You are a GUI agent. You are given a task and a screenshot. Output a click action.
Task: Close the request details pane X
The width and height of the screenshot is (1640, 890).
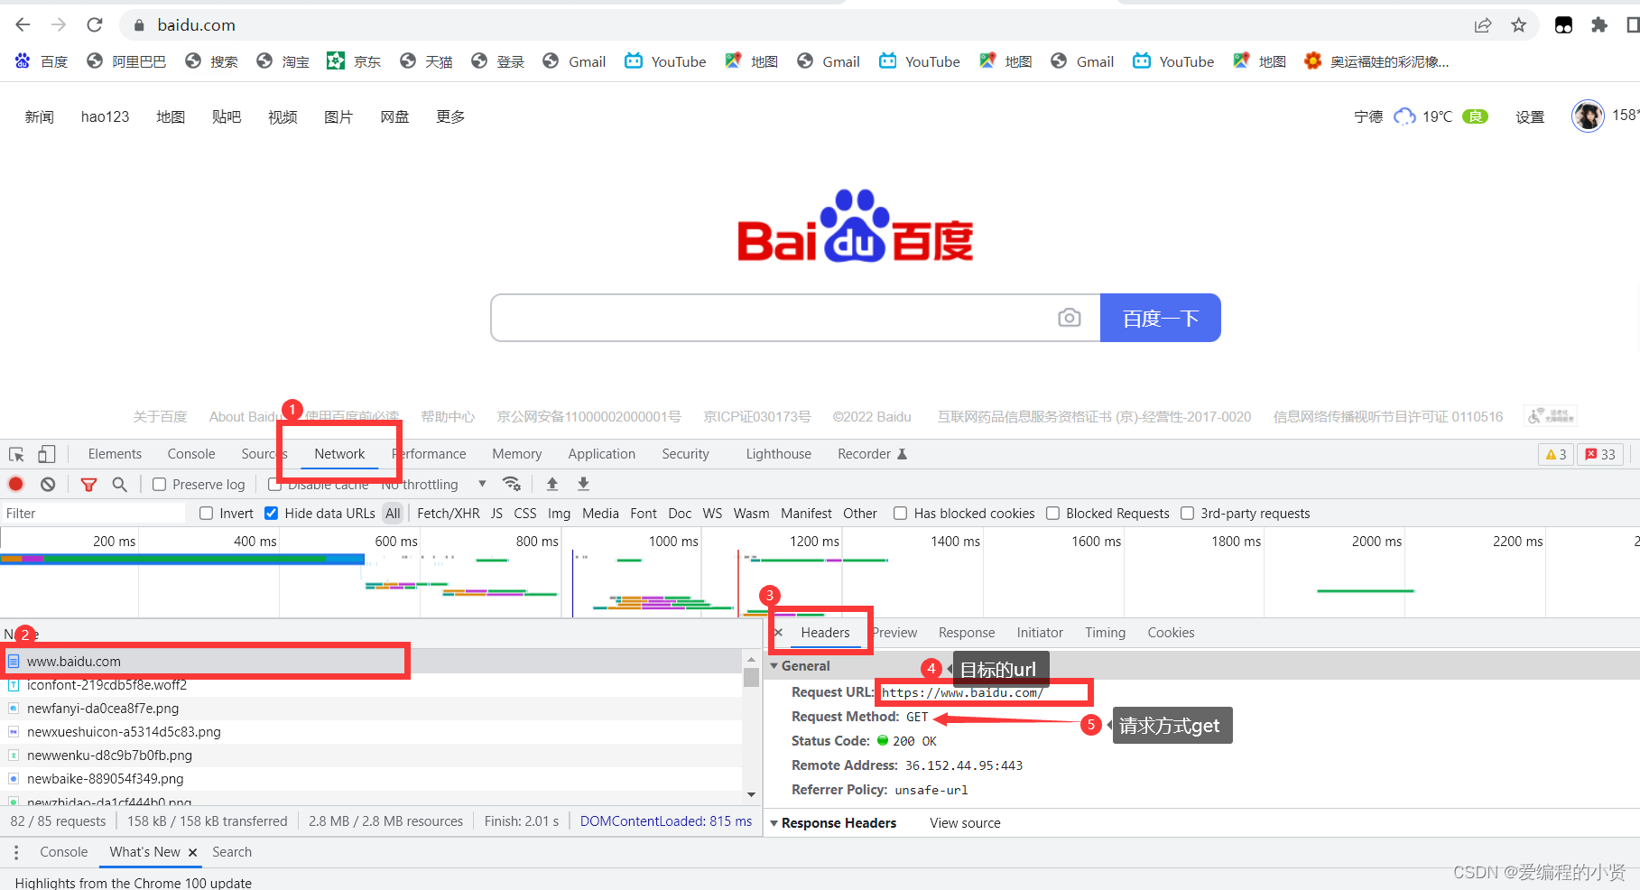[778, 633]
